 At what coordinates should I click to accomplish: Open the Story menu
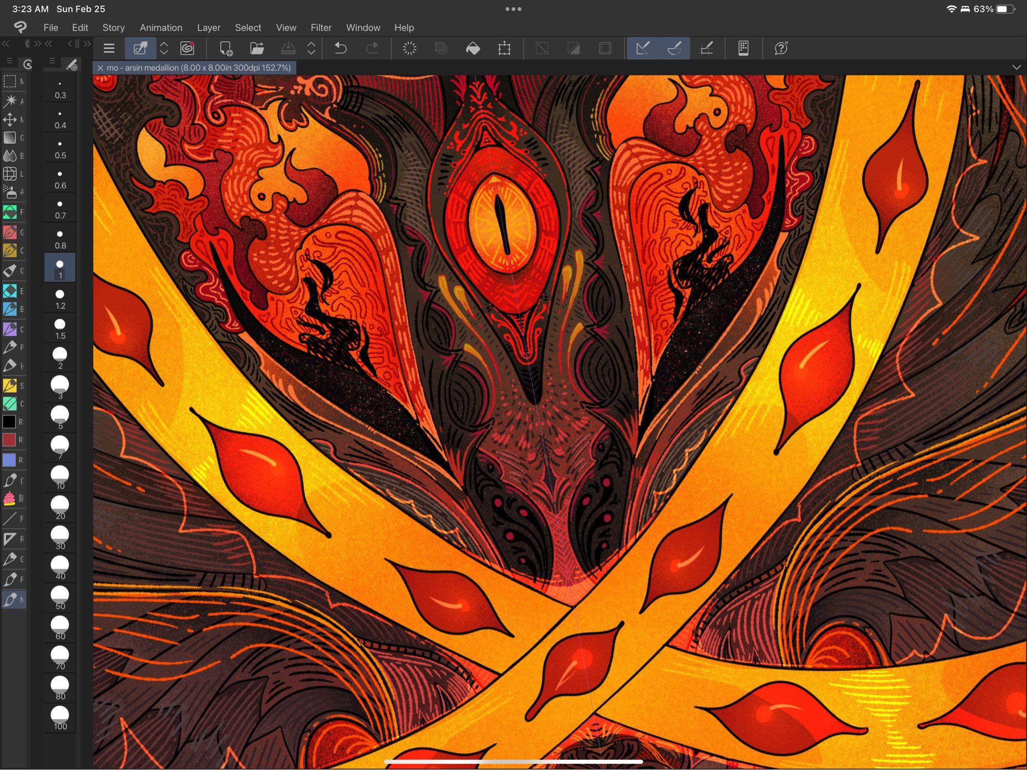pyautogui.click(x=113, y=28)
